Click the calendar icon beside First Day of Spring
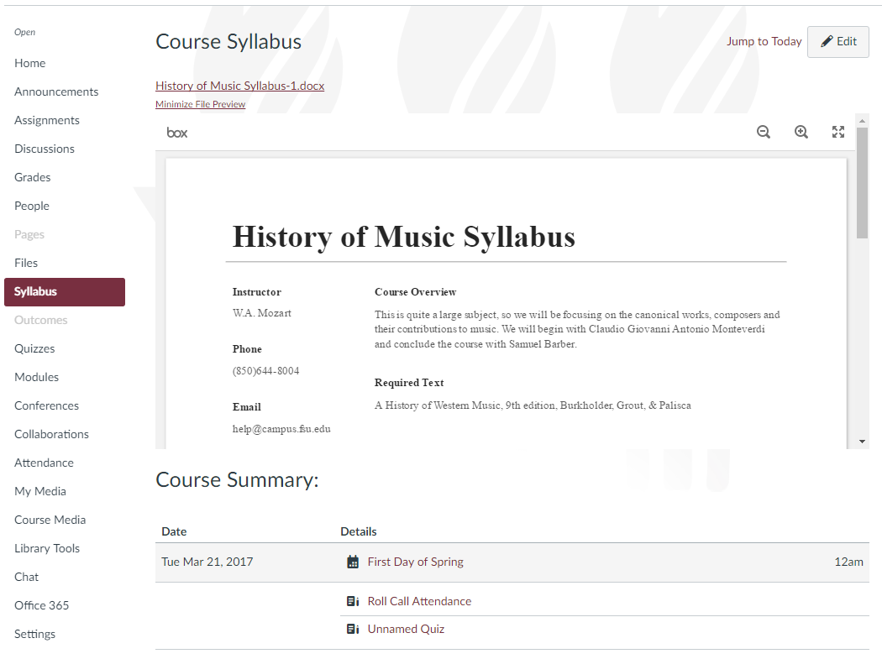This screenshot has height=659, width=882. pos(353,562)
